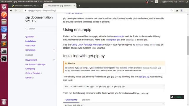Viewport: 189px width, 106px height.
Task: Expand the Development section chevron
Action: pos(54,60)
